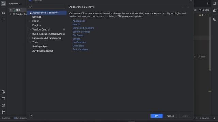Open the Notifications link

tap(79, 42)
